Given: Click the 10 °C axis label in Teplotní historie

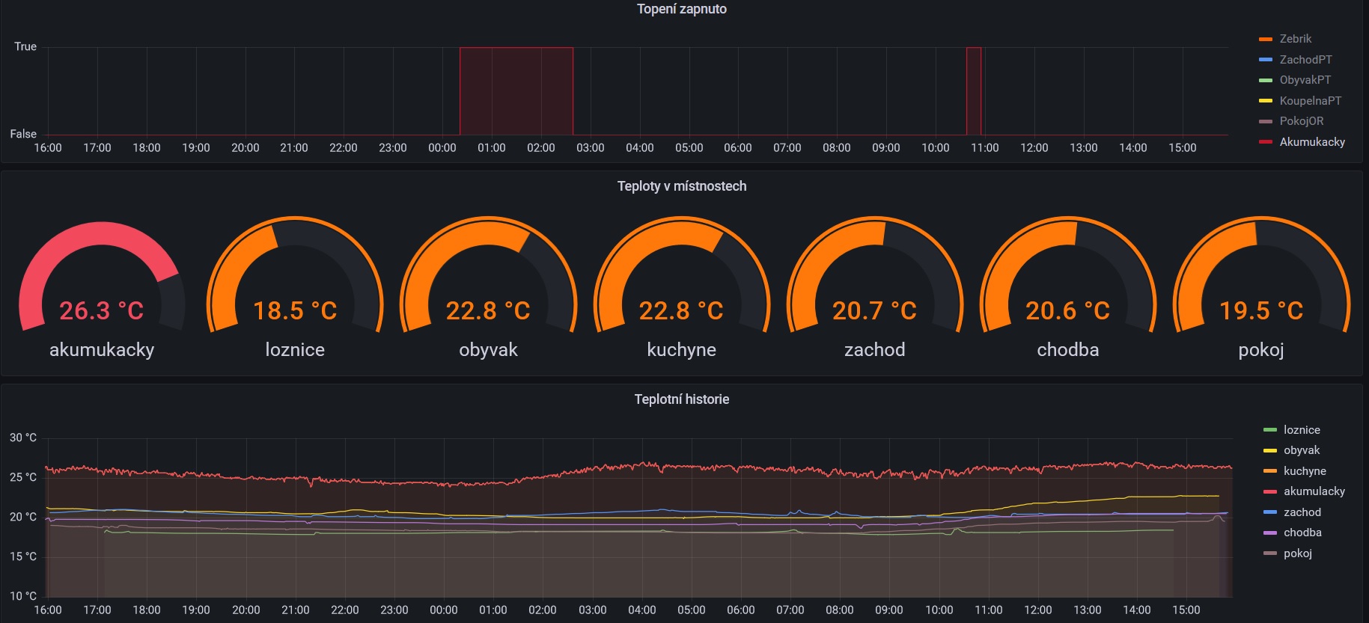Looking at the screenshot, I should 23,596.
